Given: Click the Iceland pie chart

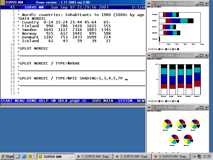Looking at the screenshot, I should pyautogui.click(x=188, y=139).
